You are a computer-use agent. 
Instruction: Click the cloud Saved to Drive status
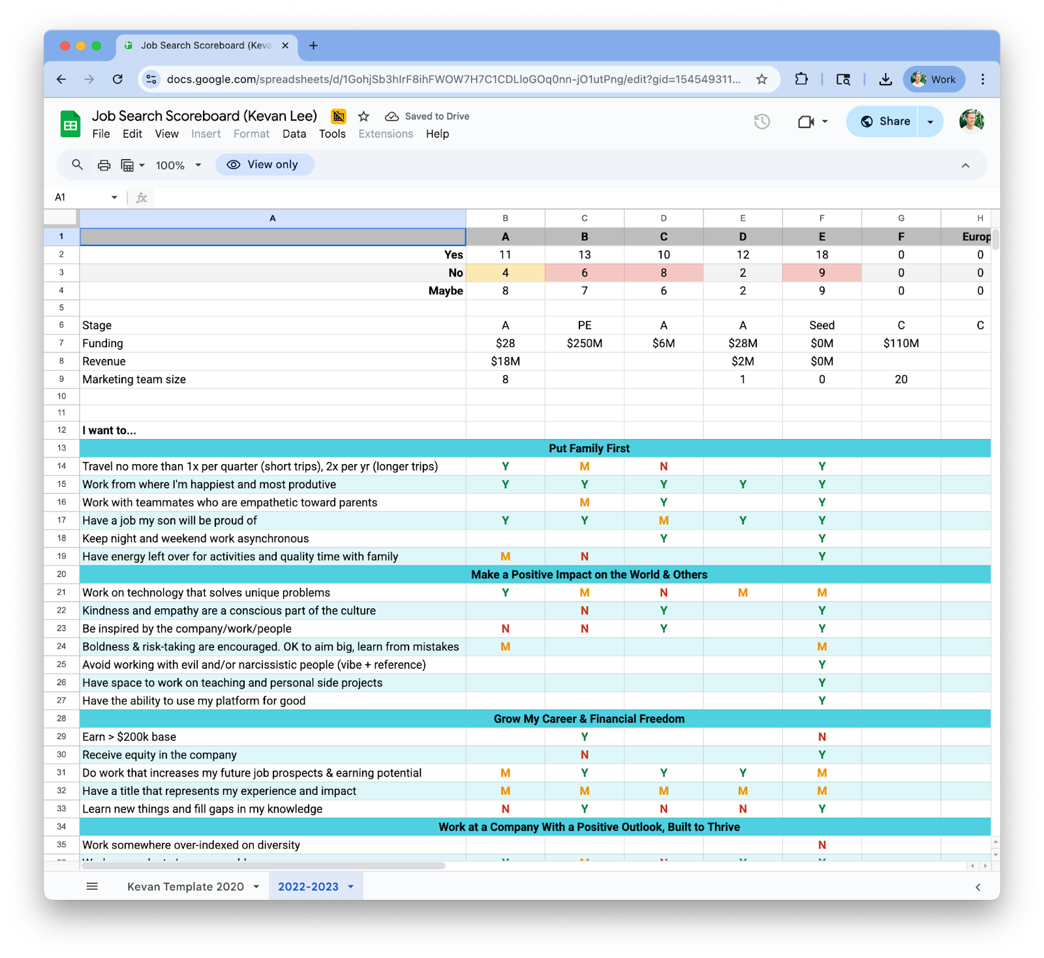[x=427, y=116]
